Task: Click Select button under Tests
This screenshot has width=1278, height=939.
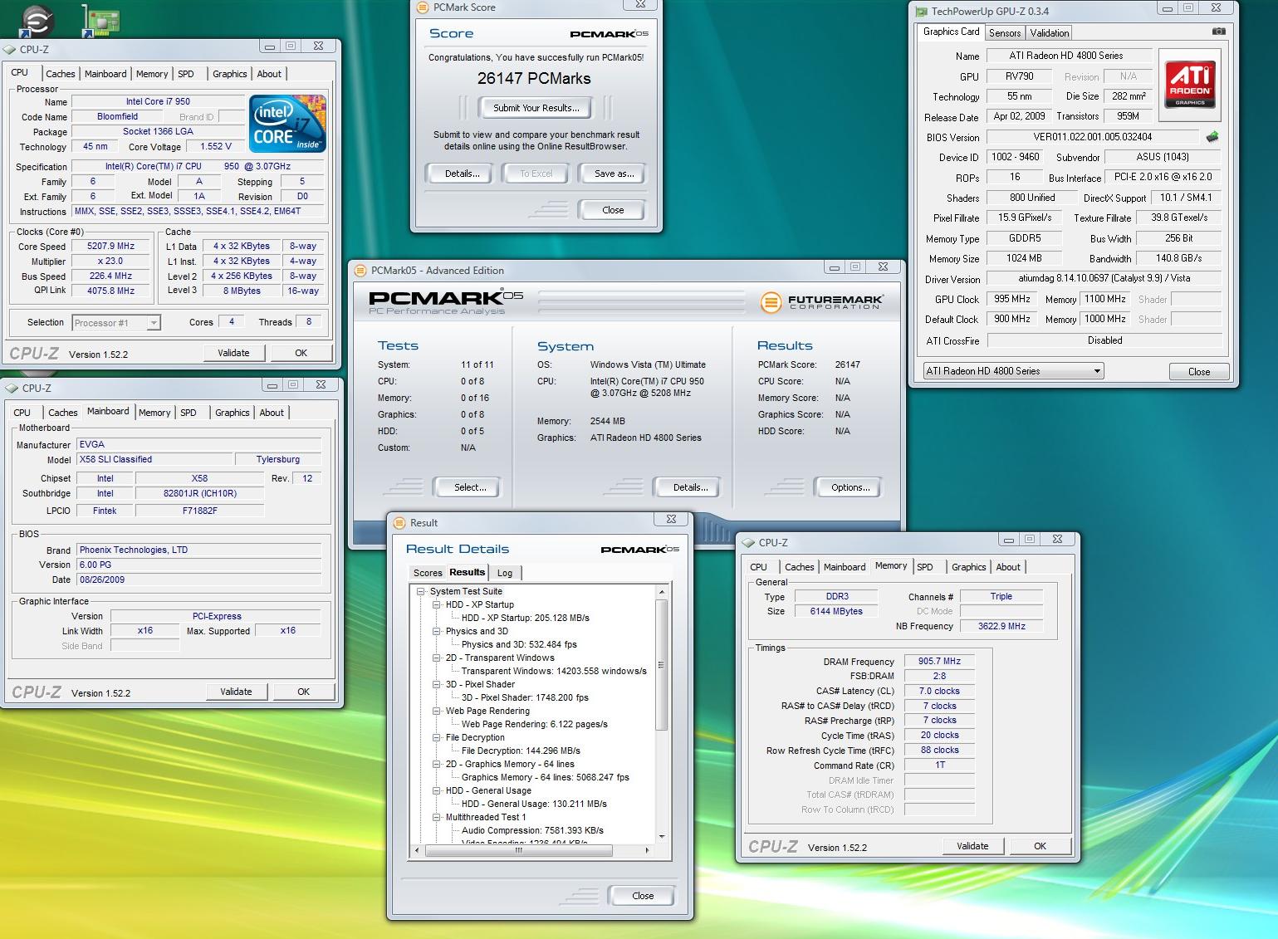Action: click(470, 487)
